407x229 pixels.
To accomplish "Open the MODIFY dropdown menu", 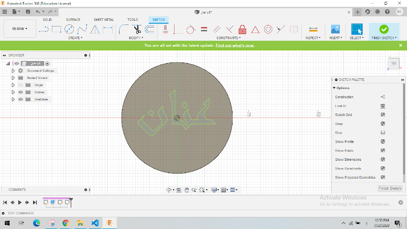I will [x=136, y=38].
